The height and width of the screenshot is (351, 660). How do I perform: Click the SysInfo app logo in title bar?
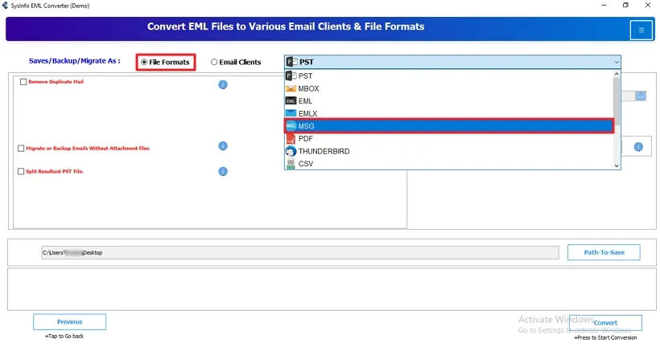tap(5, 6)
